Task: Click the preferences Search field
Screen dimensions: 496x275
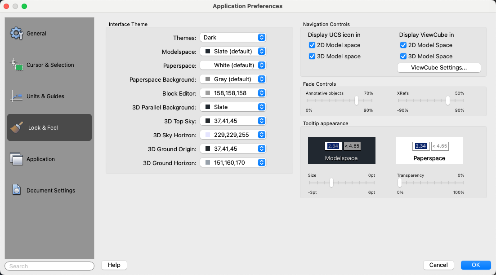Action: 49,266
